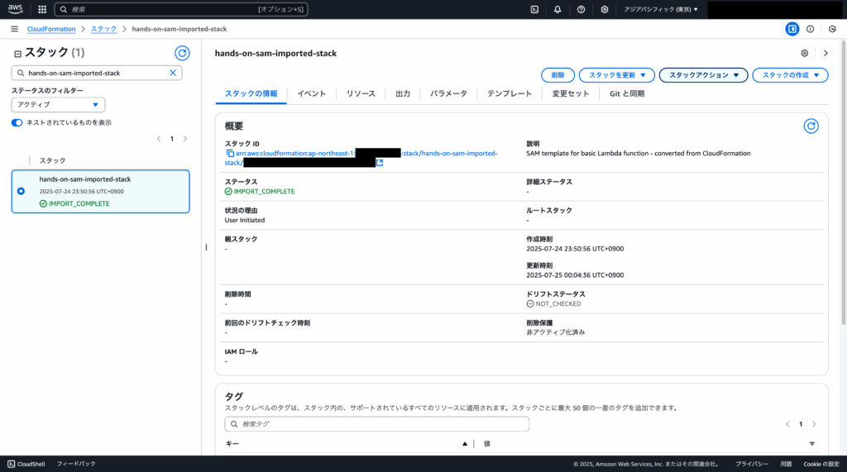Collapse the stacks list panel icon
847x472 pixels.
(x=17, y=54)
